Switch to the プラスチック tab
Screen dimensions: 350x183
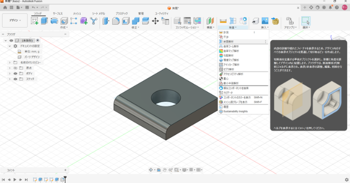point(122,14)
